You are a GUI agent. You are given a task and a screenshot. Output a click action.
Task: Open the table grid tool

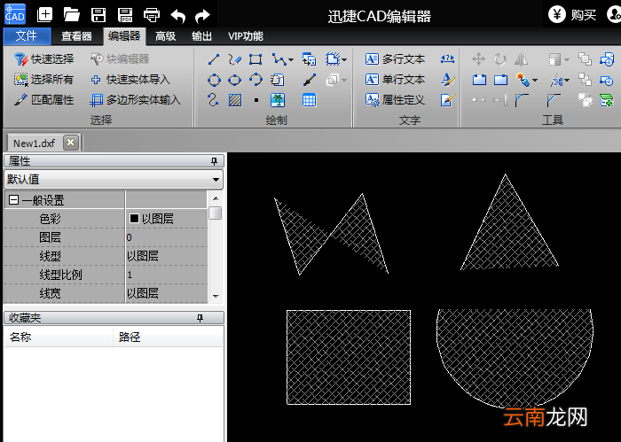tap(309, 100)
